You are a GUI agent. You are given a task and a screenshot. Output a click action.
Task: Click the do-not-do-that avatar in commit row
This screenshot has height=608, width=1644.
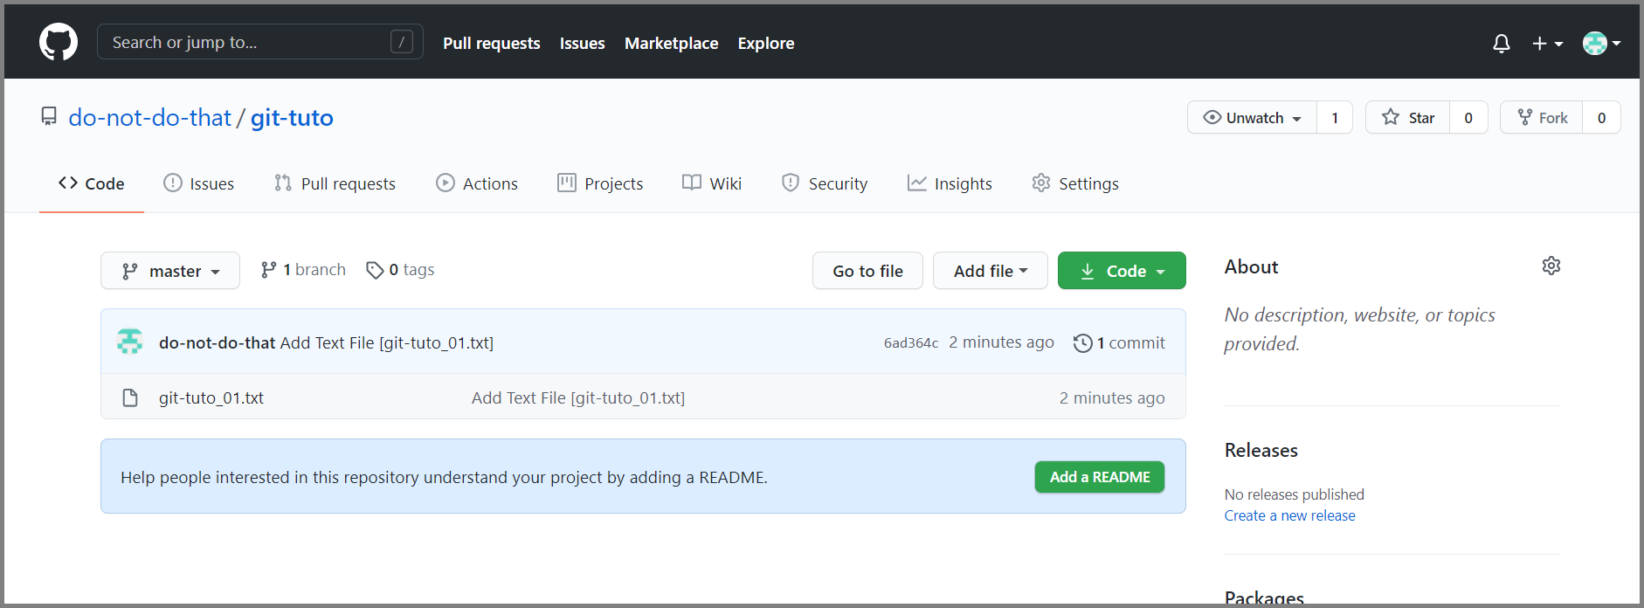click(130, 342)
